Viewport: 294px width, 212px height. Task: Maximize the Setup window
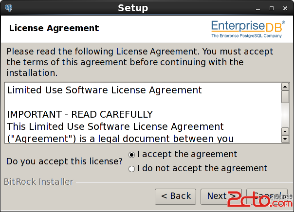[x=272, y=8]
